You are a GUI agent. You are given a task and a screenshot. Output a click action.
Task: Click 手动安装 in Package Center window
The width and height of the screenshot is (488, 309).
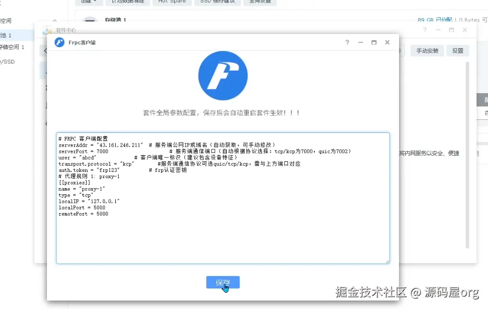click(x=427, y=51)
